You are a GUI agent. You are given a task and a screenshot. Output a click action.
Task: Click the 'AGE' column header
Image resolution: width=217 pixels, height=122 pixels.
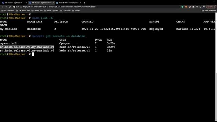pyautogui.click(x=109, y=40)
